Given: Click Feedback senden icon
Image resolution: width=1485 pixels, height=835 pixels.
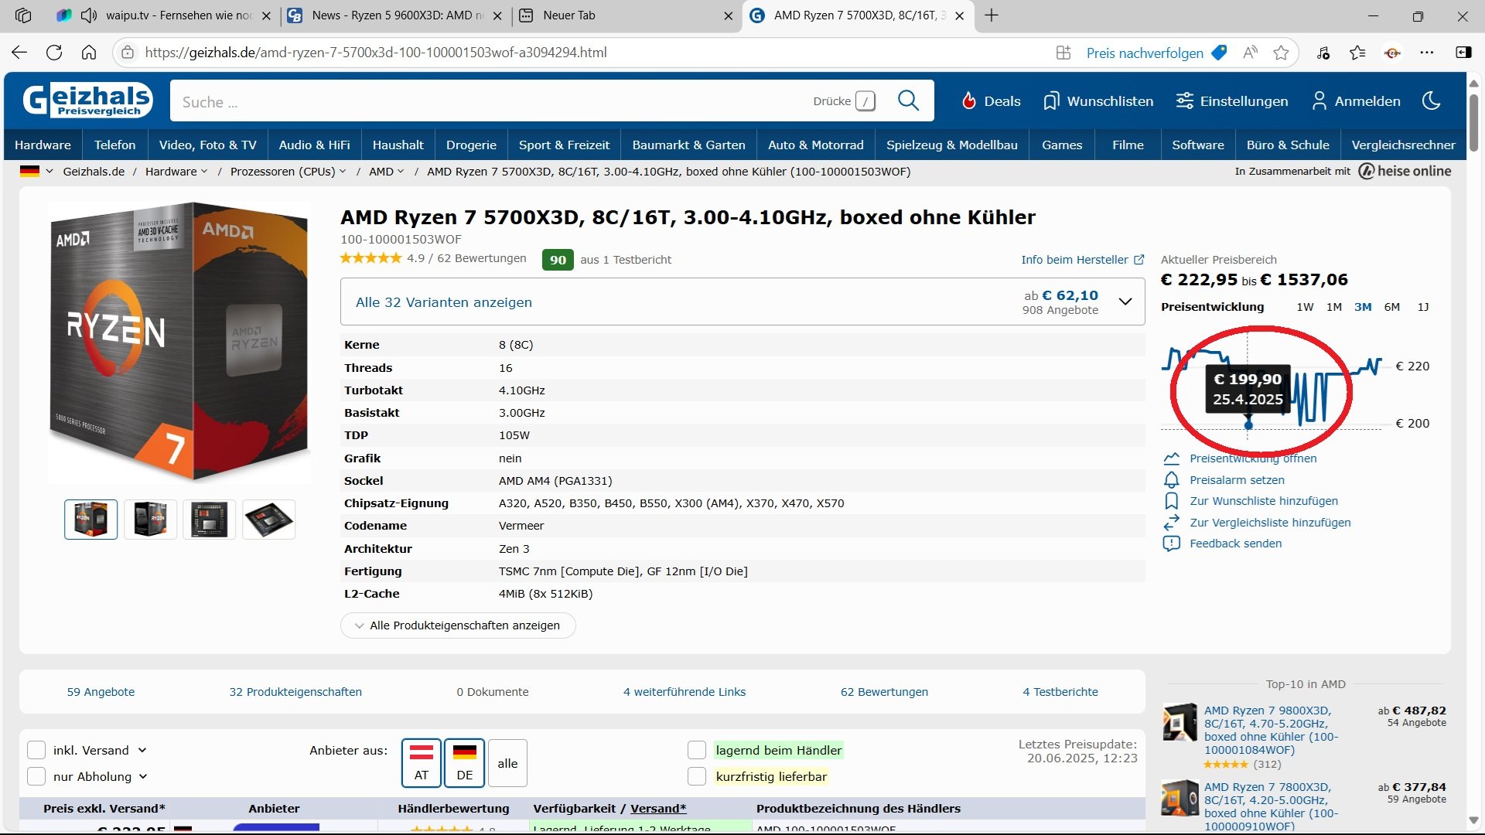Looking at the screenshot, I should 1172,544.
